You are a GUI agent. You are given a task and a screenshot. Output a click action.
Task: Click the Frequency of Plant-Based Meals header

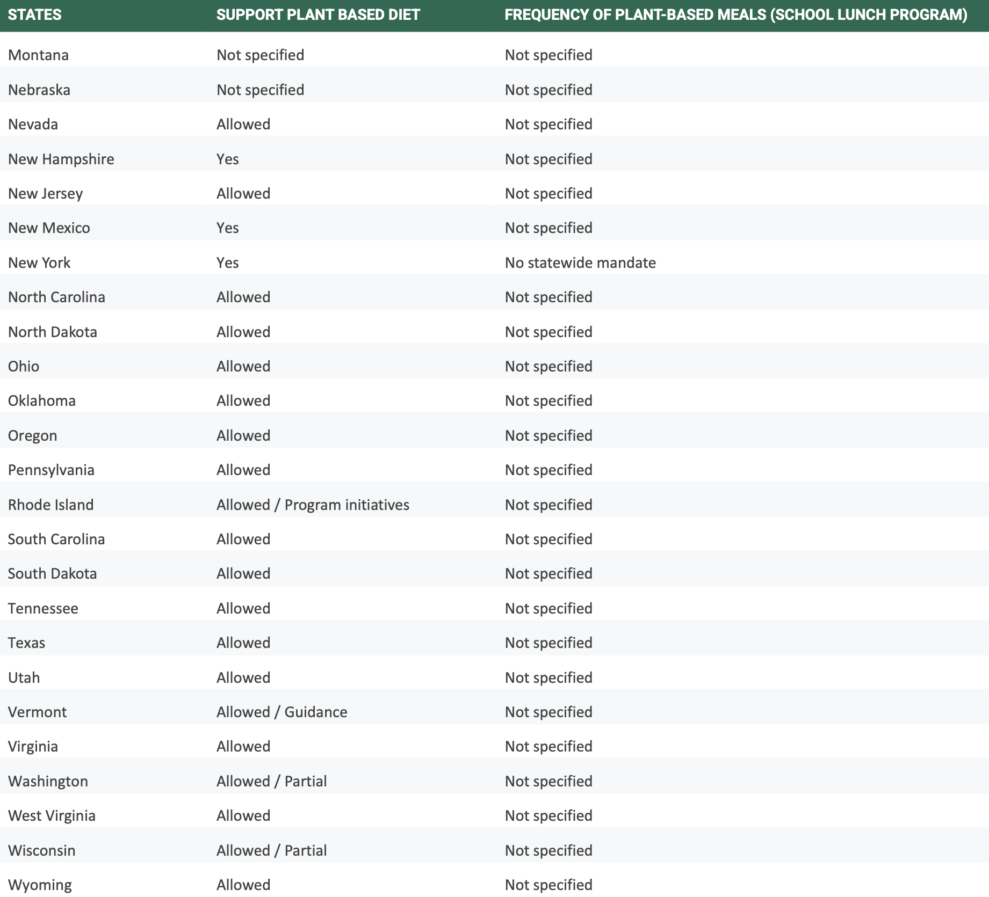[x=735, y=14]
